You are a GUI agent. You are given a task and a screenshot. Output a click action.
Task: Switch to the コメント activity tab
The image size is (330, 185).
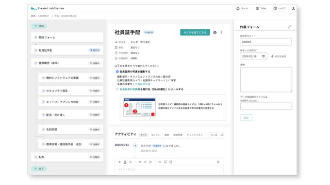[156, 135]
